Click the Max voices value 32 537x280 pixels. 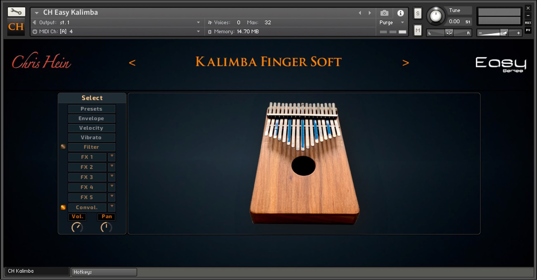(268, 22)
